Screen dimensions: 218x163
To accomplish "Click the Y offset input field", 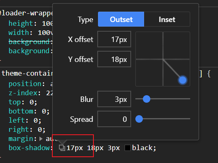I will click(x=114, y=59).
